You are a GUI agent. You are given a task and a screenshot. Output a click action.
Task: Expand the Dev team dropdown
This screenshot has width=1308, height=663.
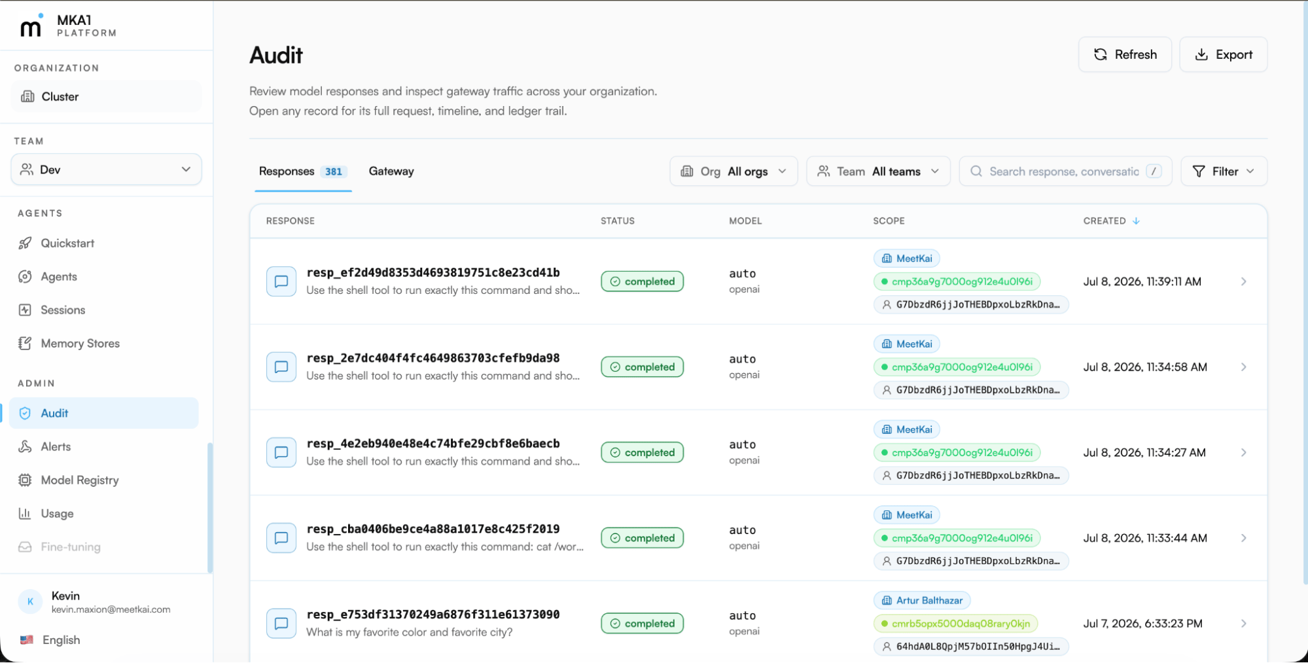click(x=106, y=170)
